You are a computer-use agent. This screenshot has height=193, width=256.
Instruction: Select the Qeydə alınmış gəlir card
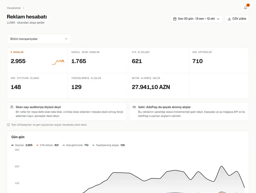[x=158, y=86]
